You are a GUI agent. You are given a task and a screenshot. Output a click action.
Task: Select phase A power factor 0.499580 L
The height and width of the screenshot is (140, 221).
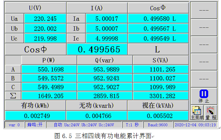[x=158, y=19]
